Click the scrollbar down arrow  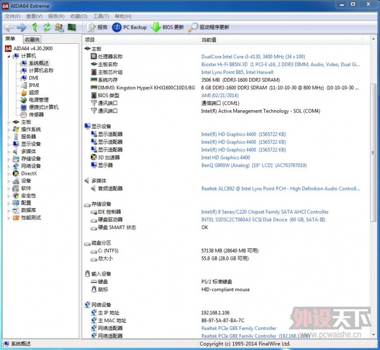(373, 335)
